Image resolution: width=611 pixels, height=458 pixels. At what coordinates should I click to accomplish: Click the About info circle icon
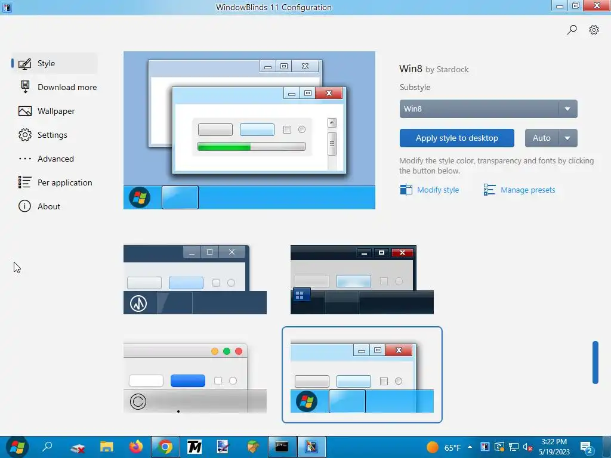pos(24,206)
